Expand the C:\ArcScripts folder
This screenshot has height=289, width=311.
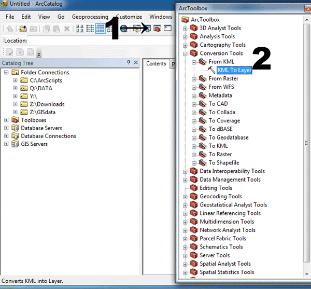pyautogui.click(x=15, y=80)
